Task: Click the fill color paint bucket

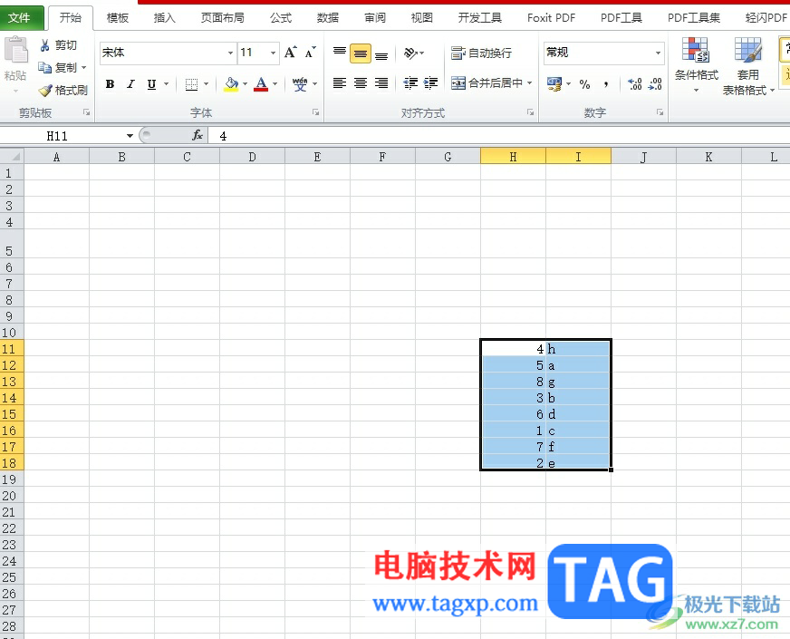Action: 231,84
